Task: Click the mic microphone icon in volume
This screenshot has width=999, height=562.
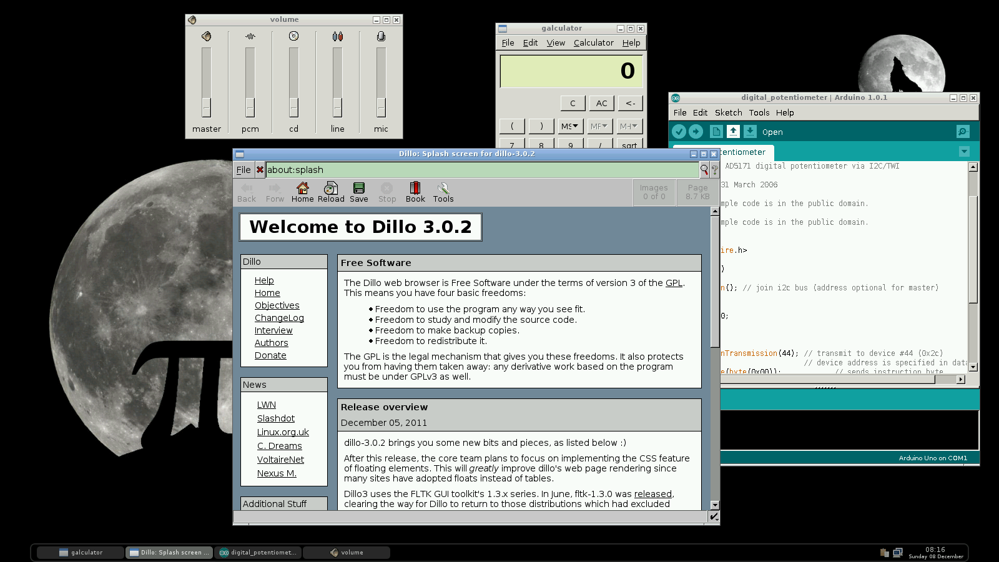Action: 381,36
